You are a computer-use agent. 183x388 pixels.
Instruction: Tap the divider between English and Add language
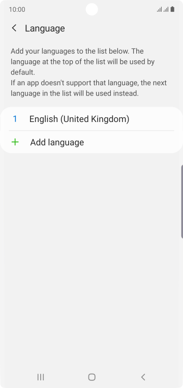pos(91,130)
